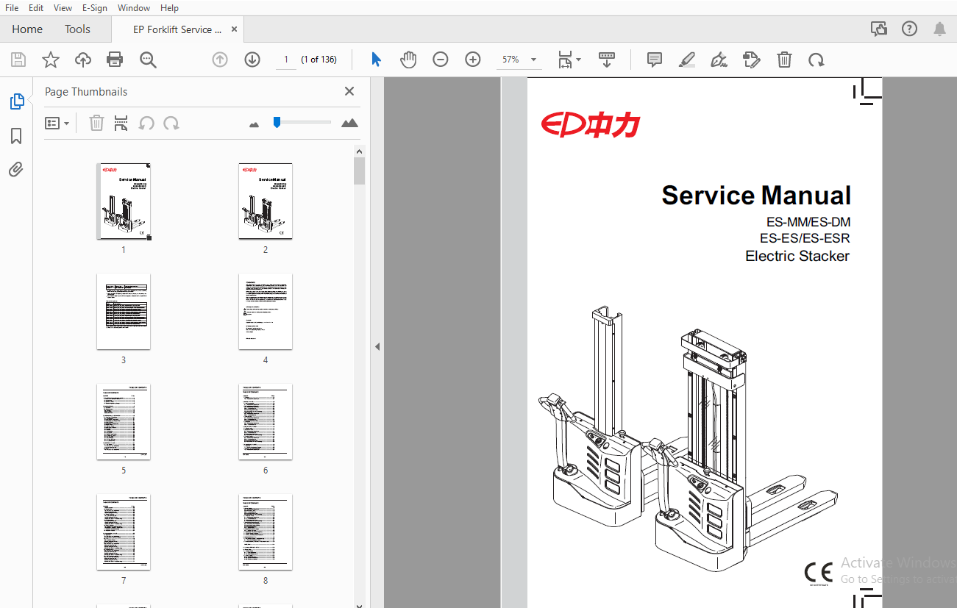
Task: Go to previous page arrow
Action: (220, 60)
